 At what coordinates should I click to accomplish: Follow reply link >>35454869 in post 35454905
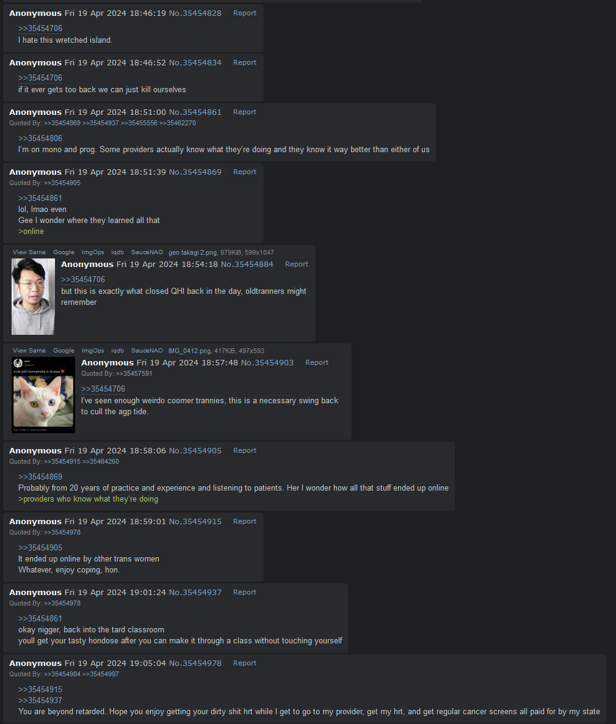coord(40,477)
